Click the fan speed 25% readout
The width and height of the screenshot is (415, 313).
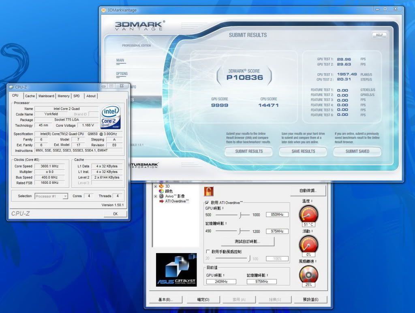coord(308,285)
